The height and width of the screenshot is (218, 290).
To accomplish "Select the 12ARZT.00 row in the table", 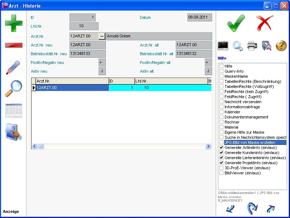I will pos(72,88).
